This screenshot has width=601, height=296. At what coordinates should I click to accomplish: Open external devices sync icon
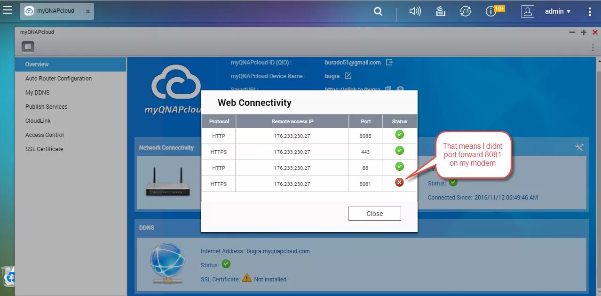click(x=466, y=11)
